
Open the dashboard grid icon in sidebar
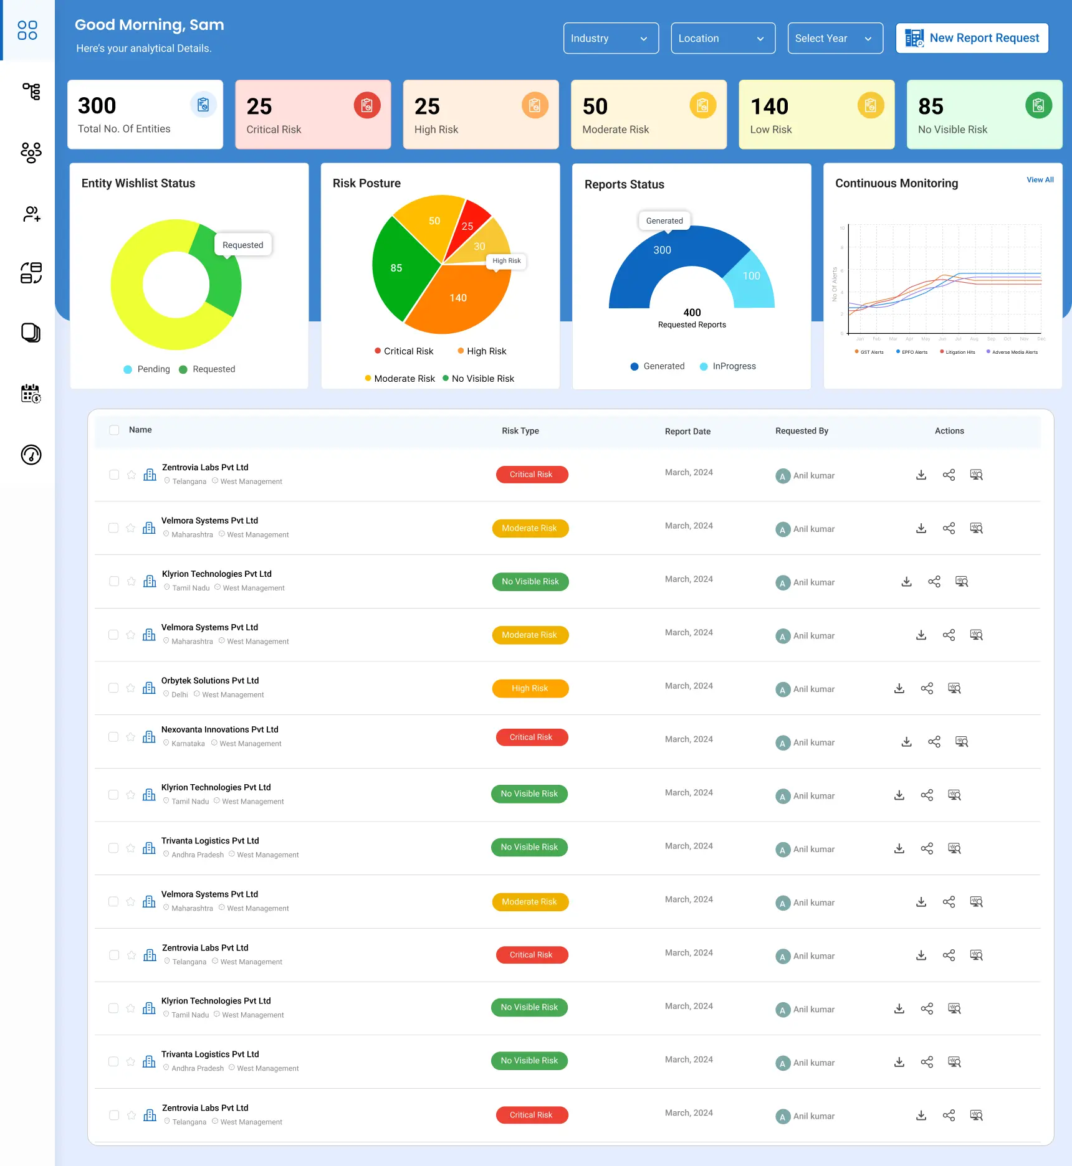(27, 30)
